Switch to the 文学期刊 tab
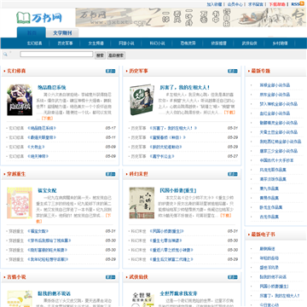This screenshot has width=307, height=307. pyautogui.click(x=62, y=33)
